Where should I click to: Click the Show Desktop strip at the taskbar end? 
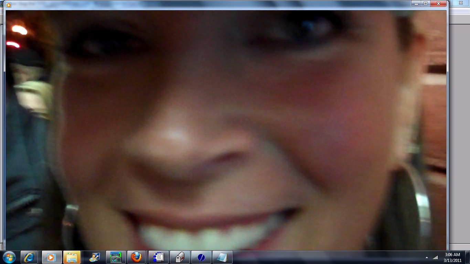(468, 257)
